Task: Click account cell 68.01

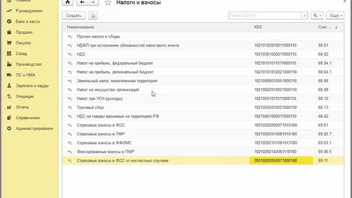Action: 323,45
